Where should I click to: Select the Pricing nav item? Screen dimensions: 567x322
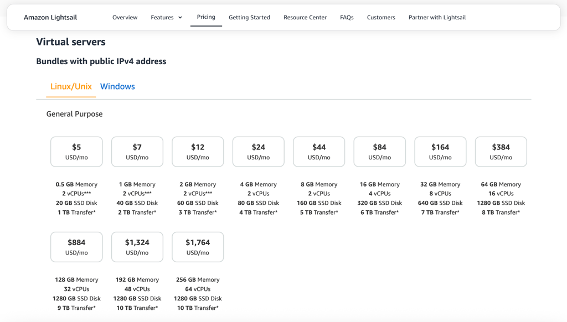(206, 17)
